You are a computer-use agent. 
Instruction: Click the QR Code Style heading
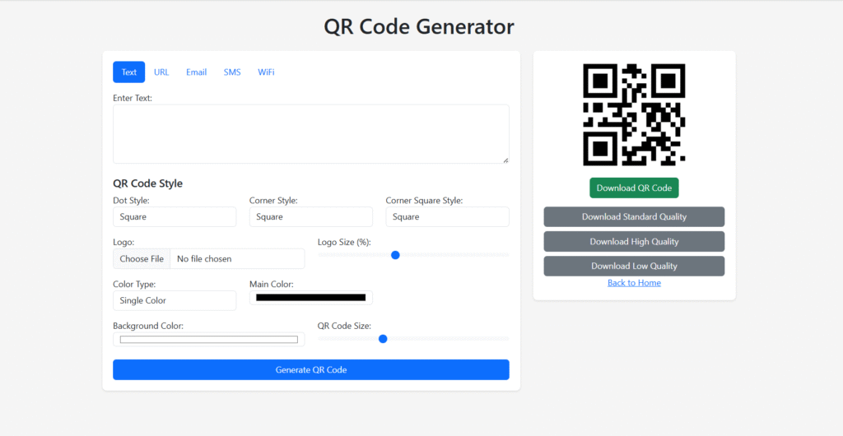pos(148,183)
